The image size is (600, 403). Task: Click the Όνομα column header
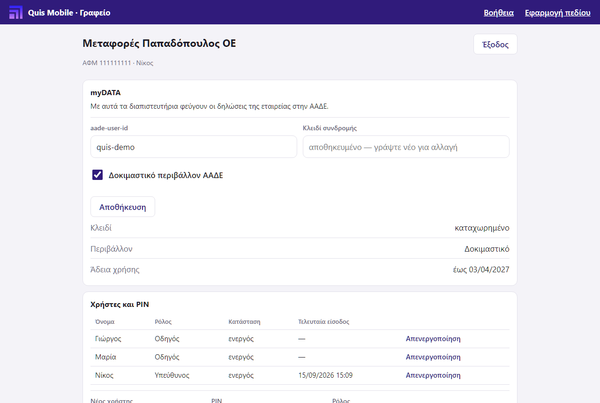click(105, 322)
